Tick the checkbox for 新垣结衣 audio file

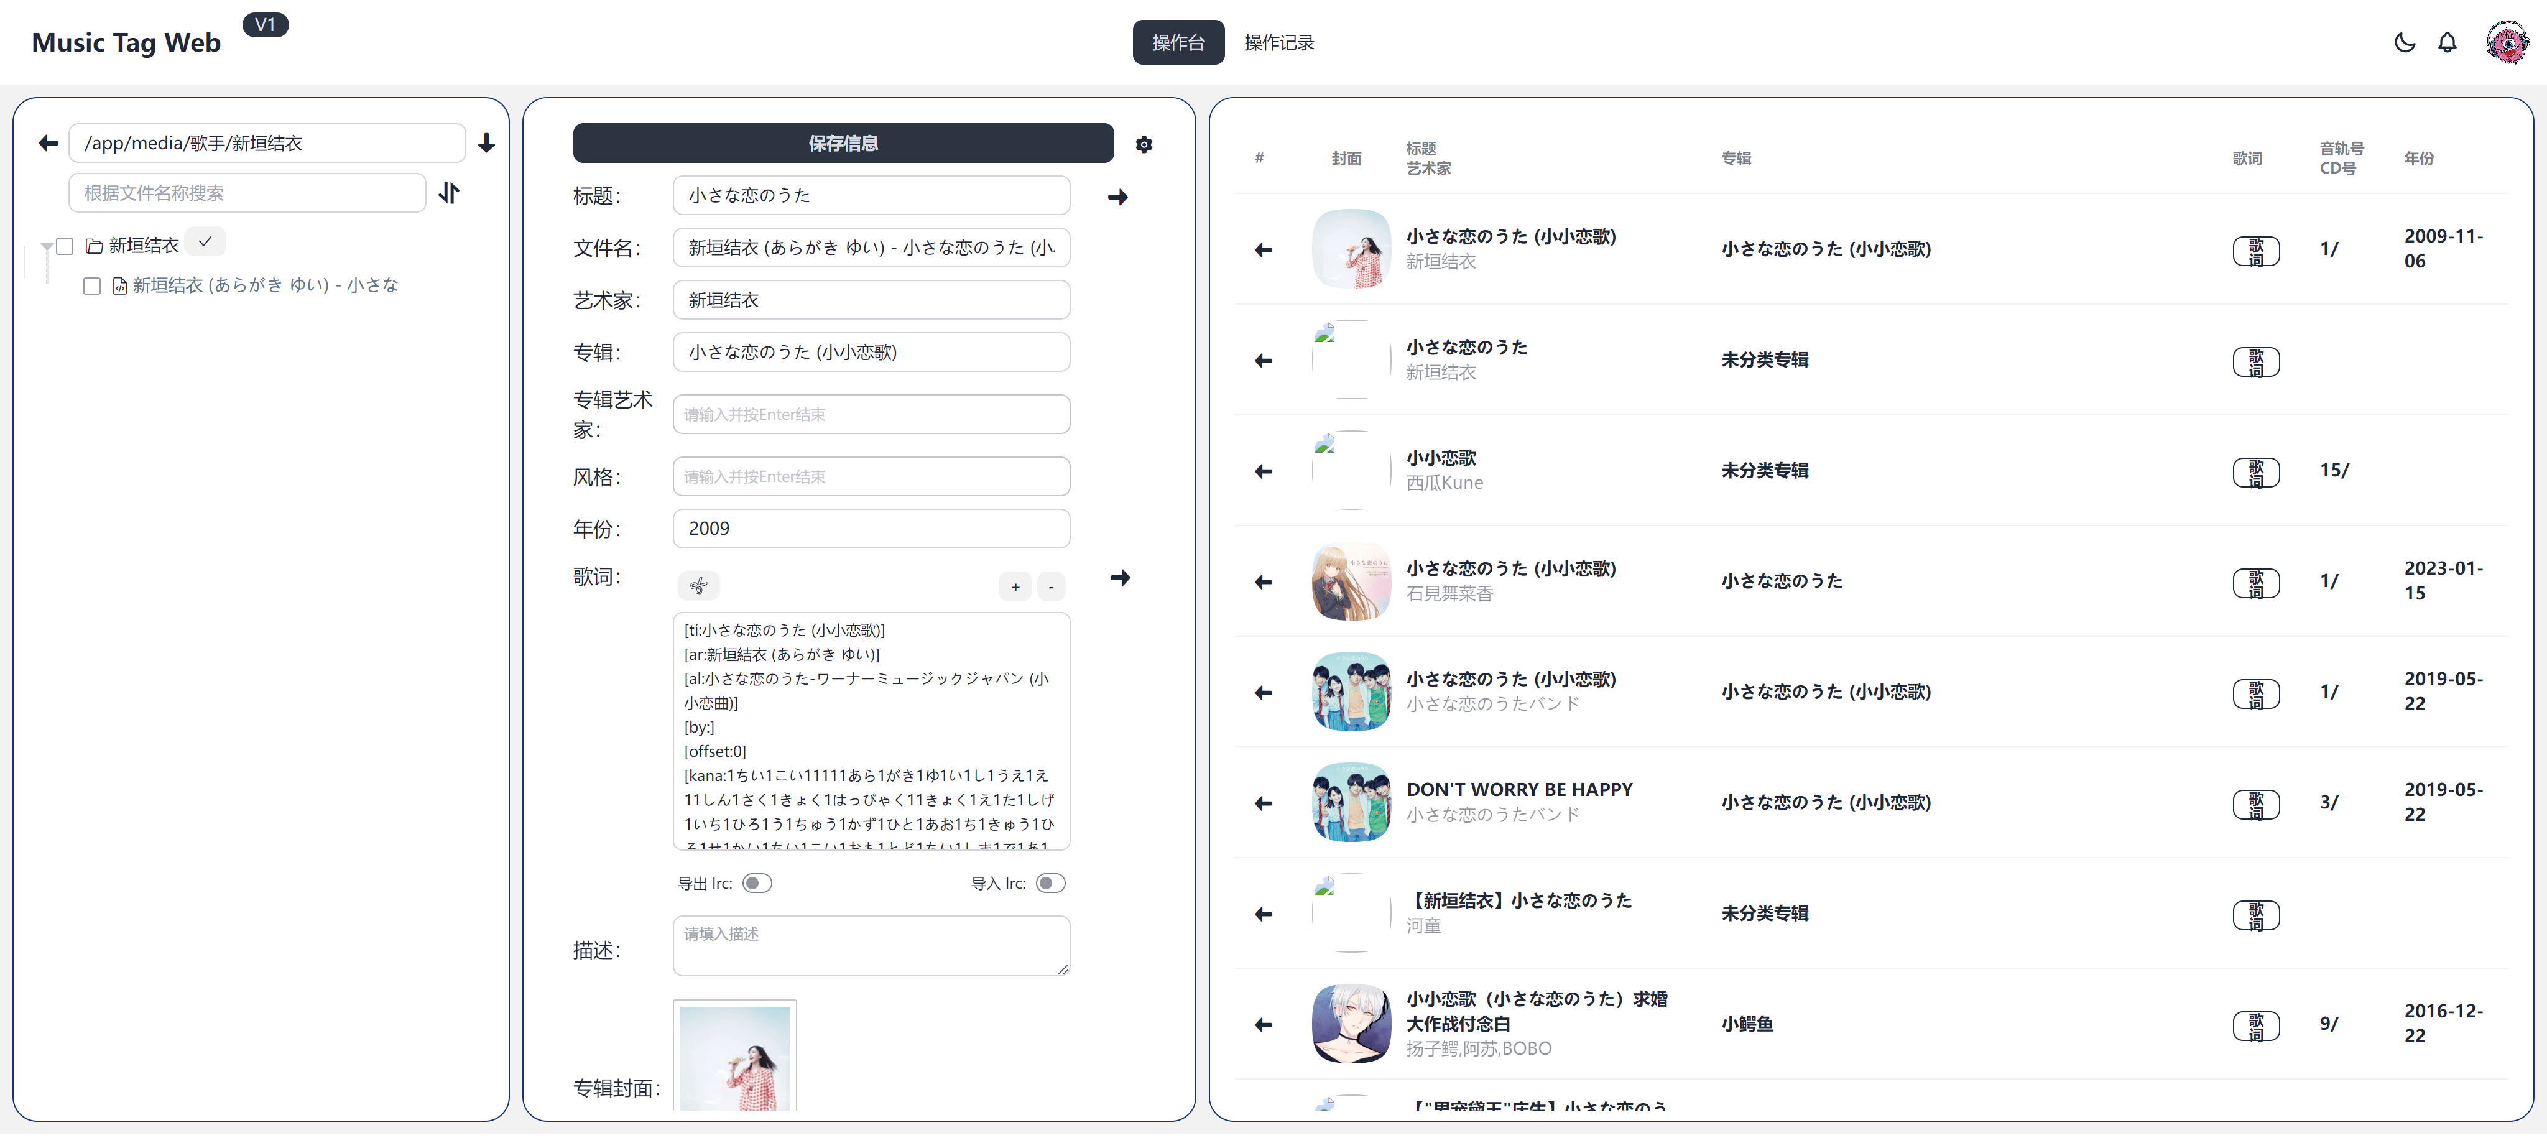[92, 286]
